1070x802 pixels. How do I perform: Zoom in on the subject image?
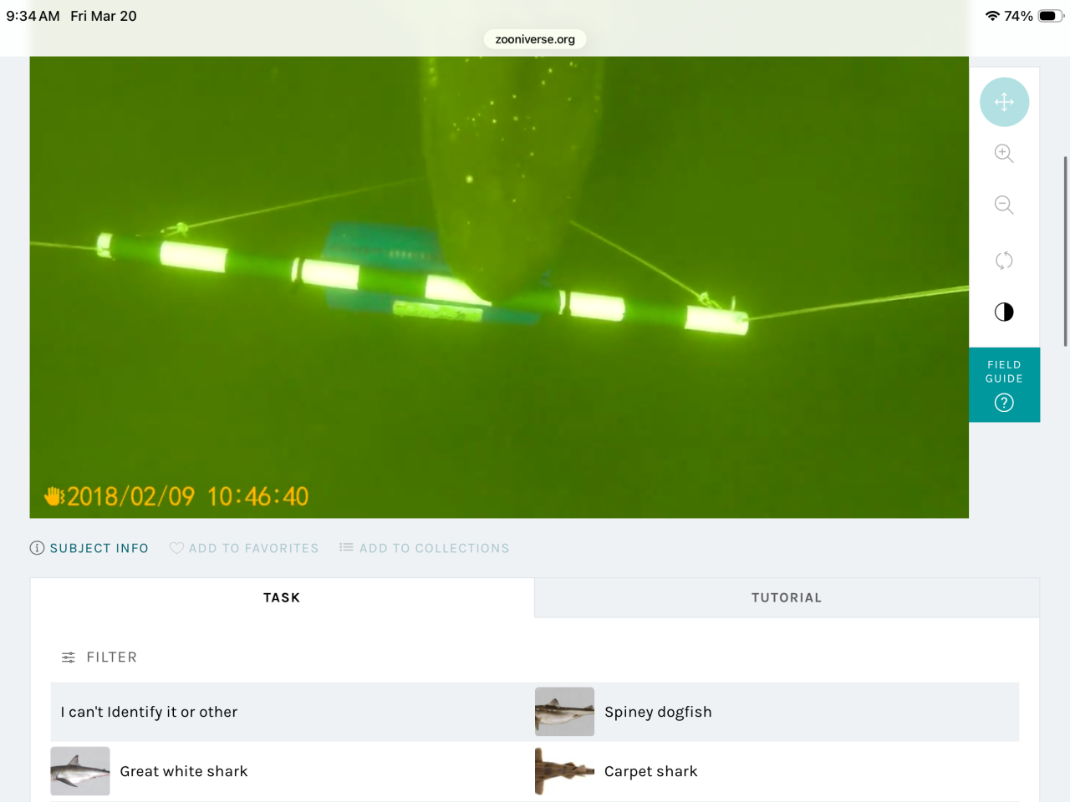(1004, 154)
